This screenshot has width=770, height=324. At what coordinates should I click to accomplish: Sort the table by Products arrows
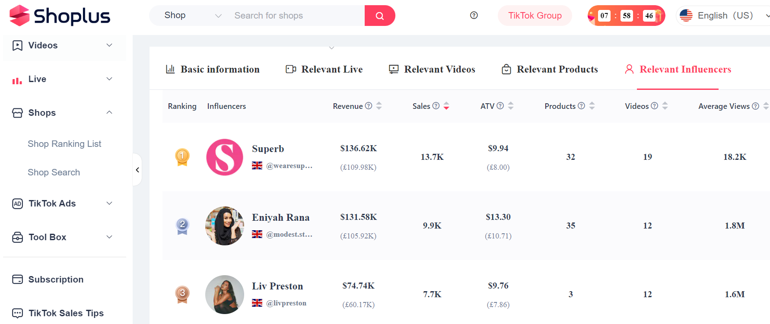(x=592, y=106)
